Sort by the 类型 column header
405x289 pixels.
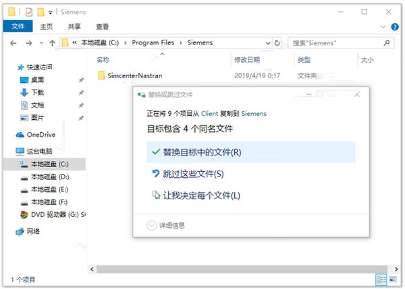tap(304, 60)
